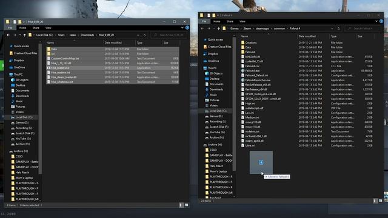
Task: Click sidebar scrollbar in Fallout 4 window
Action: 234,104
